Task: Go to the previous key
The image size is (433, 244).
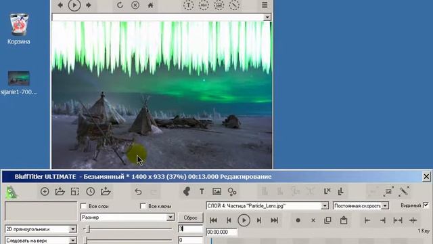Action: coord(229,220)
